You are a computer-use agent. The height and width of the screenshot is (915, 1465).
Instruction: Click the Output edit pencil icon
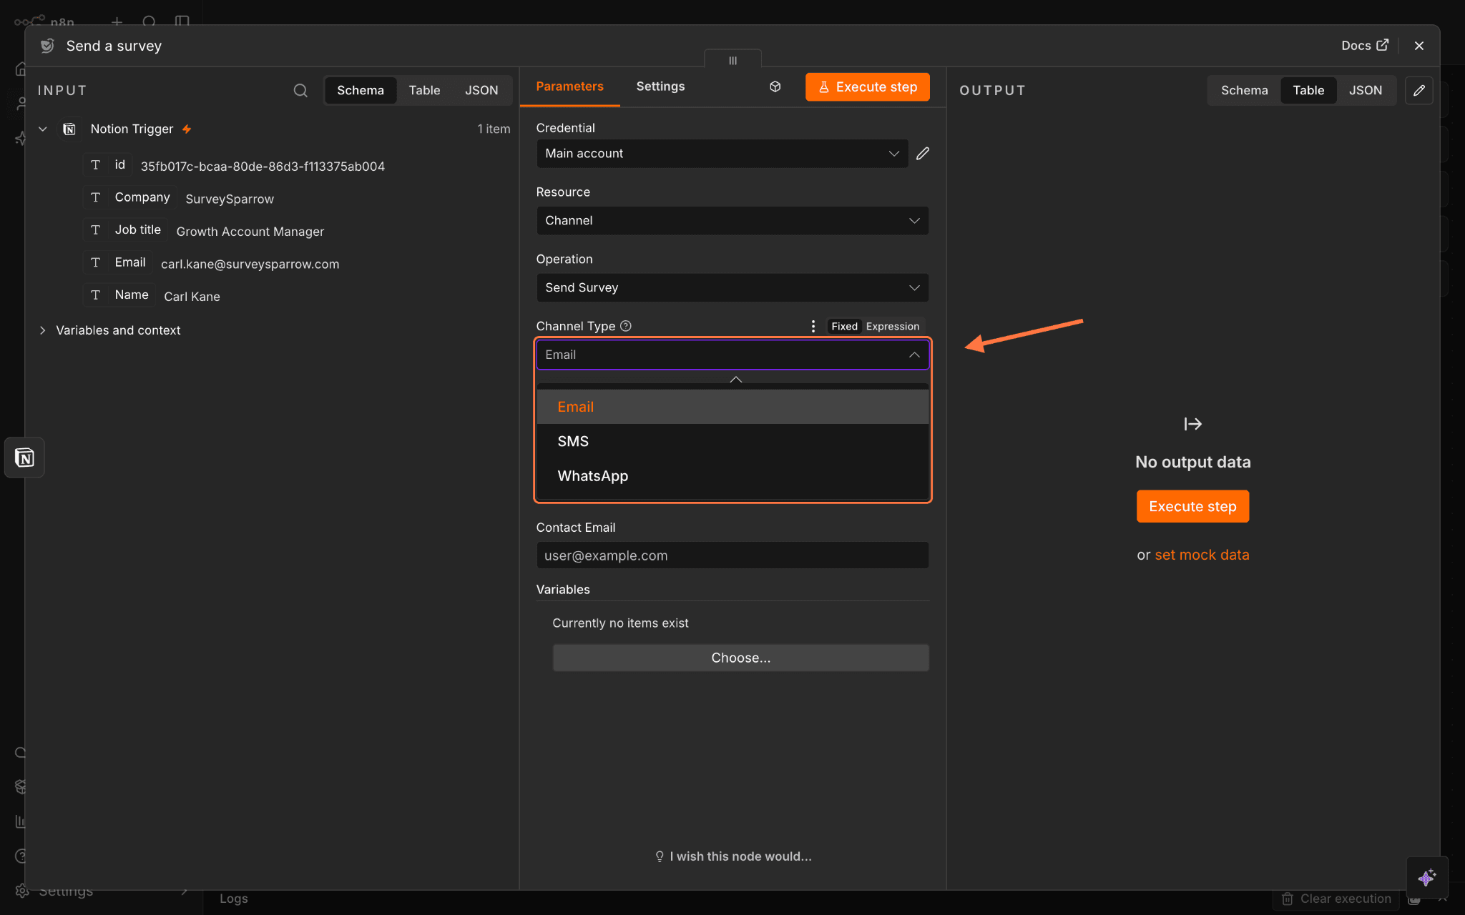[x=1419, y=91]
